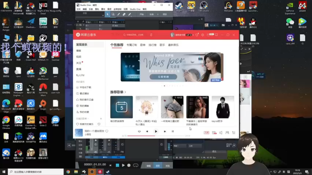Click the NetEase Music taskbar icon
The width and height of the screenshot is (312, 175).
[x=100, y=171]
